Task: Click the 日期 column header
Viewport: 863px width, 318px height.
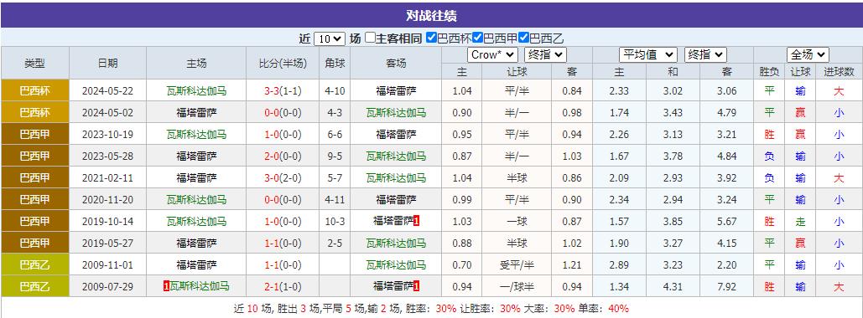Action: 108,63
